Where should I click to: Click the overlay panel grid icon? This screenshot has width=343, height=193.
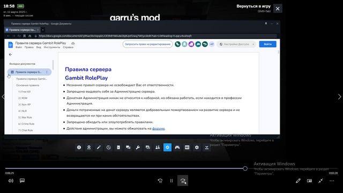point(187,147)
